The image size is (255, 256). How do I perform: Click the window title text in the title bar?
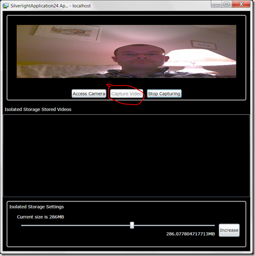(x=50, y=6)
